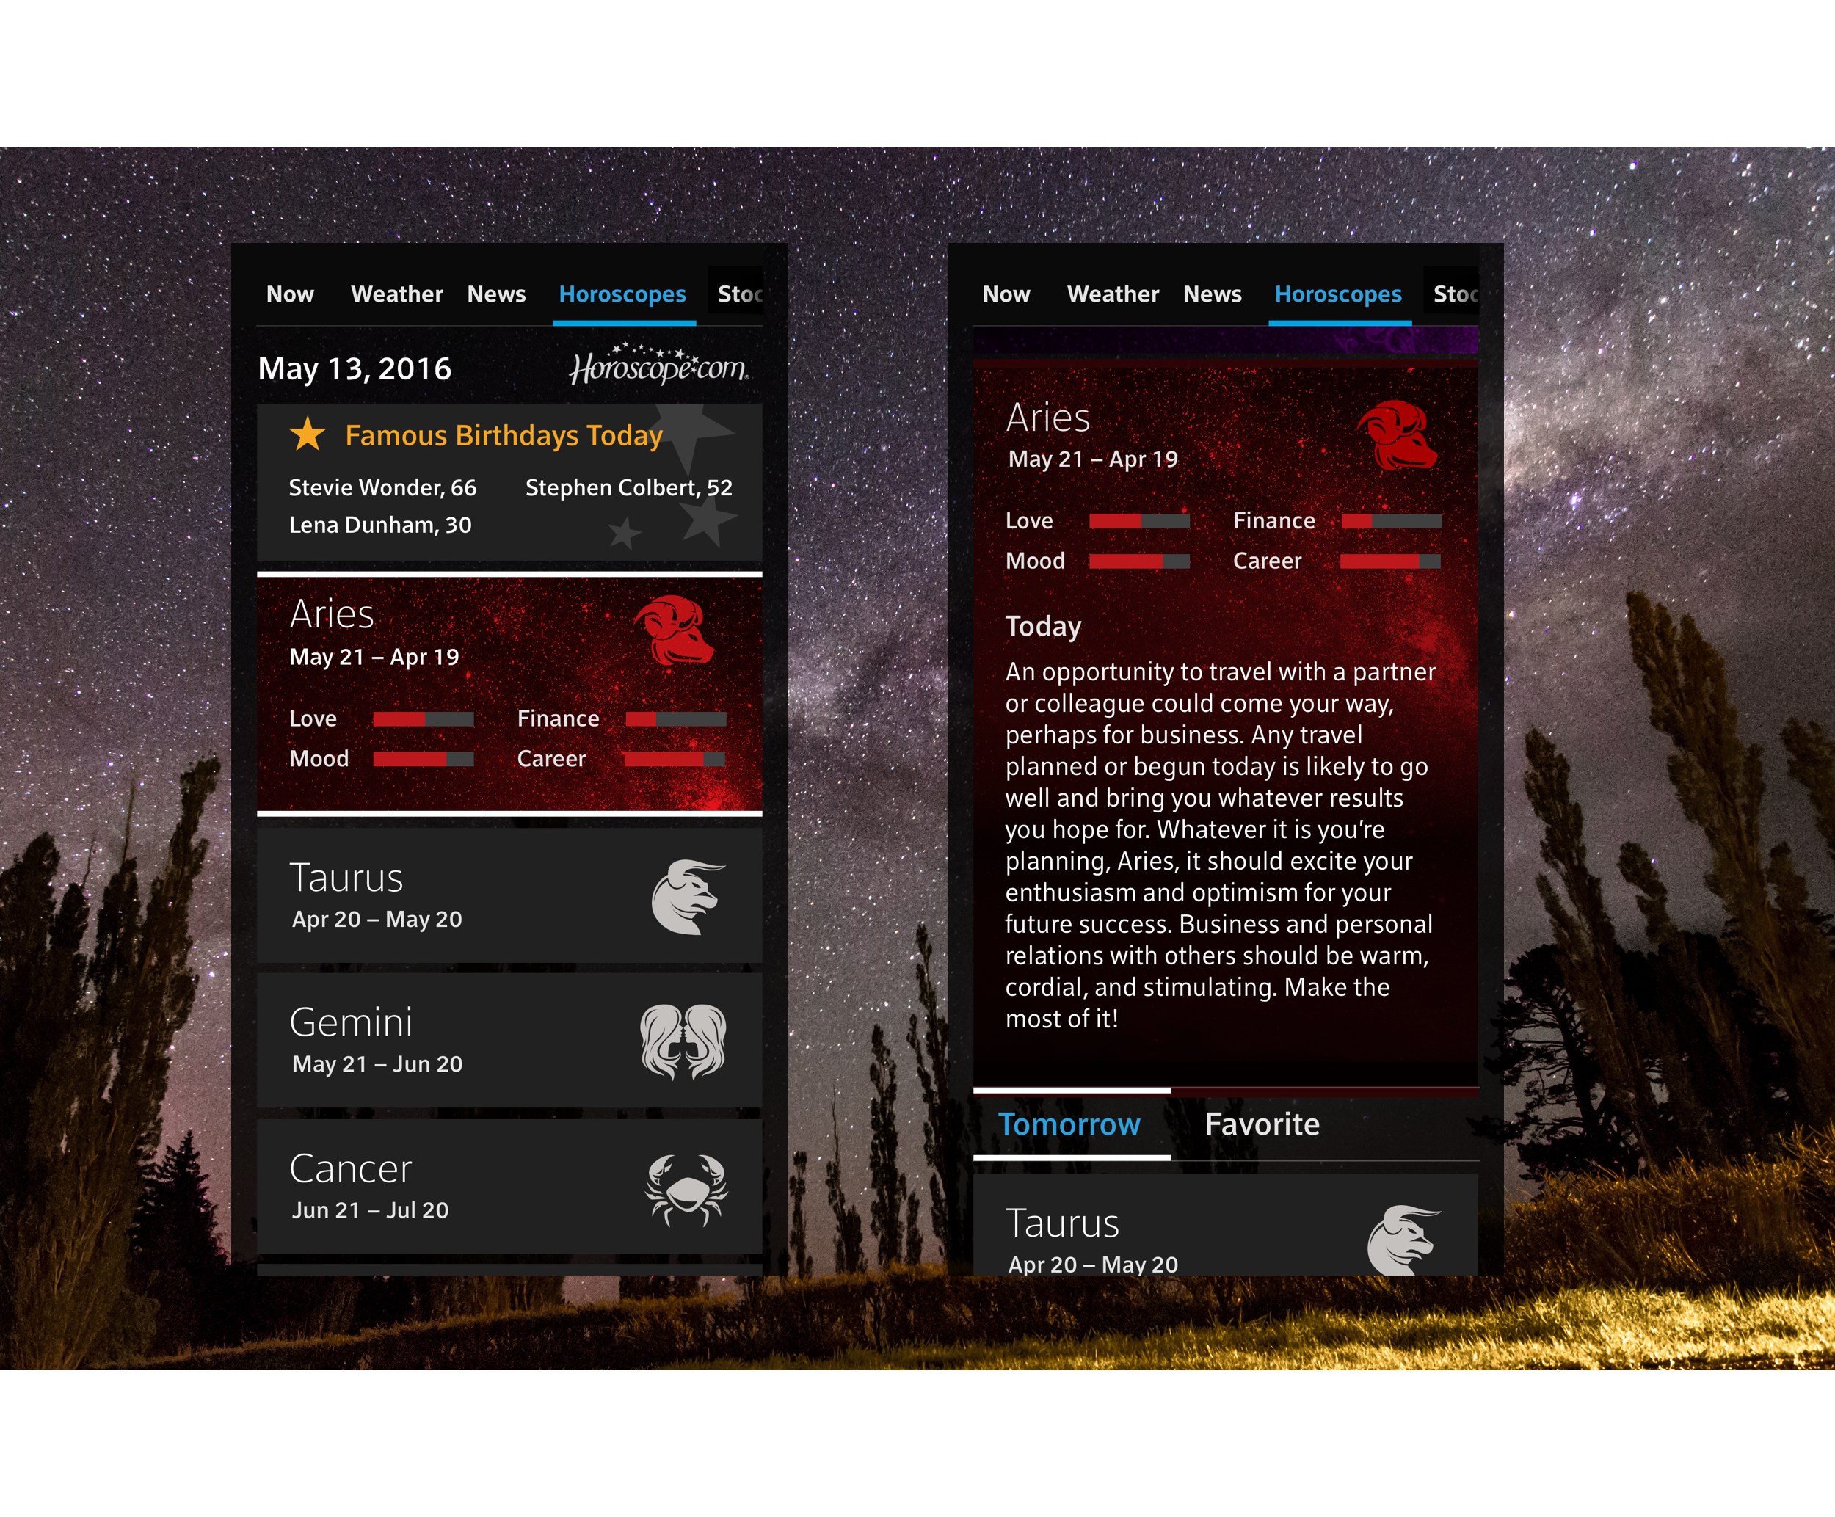Click the Love meter in left Aries card

(x=423, y=719)
